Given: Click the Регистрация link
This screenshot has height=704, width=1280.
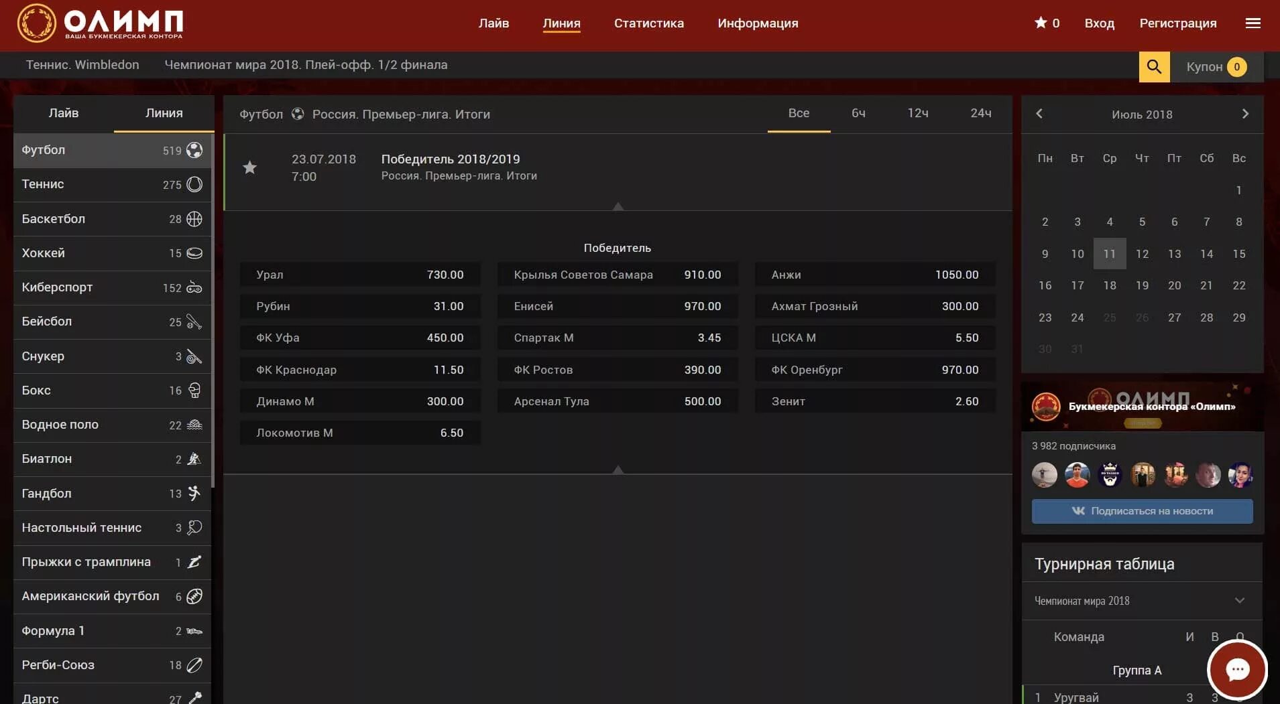Looking at the screenshot, I should (1178, 23).
